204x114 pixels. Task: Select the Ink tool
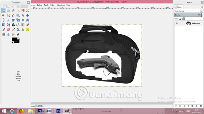click(18, 30)
